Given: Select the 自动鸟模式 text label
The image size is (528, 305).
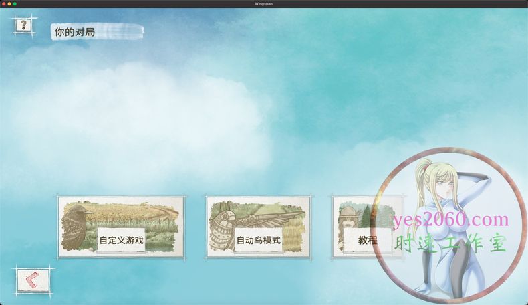Looking at the screenshot, I should click(257, 239).
